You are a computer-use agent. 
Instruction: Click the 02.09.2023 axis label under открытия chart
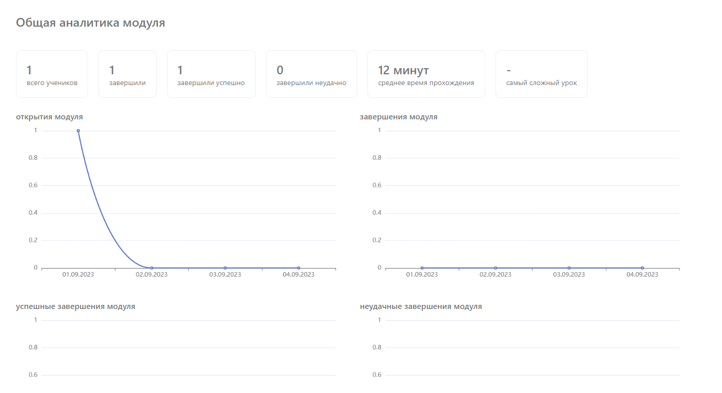pos(152,275)
